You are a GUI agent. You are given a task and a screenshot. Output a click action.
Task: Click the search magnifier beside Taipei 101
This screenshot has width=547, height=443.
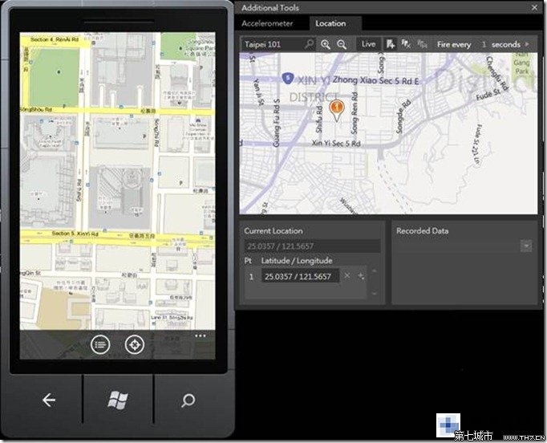310,45
